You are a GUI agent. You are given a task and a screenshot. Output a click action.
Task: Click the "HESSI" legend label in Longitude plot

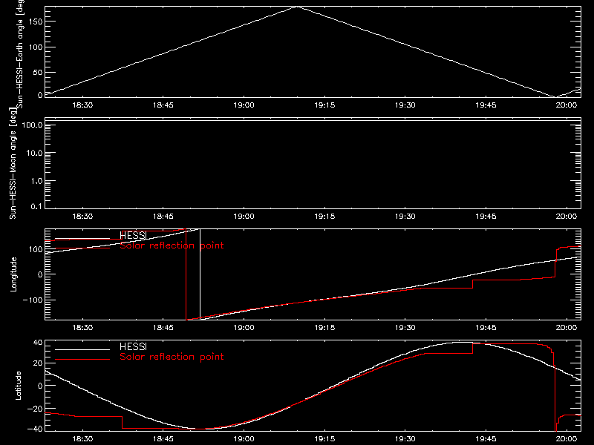click(x=133, y=235)
